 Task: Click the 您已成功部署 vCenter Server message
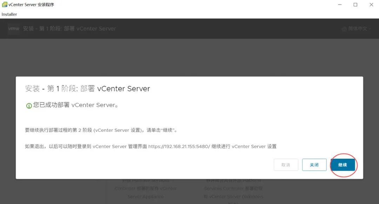pyautogui.click(x=76, y=105)
